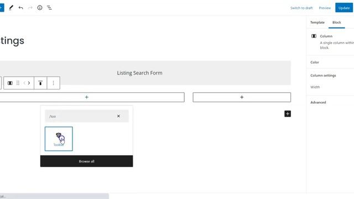Preview the page
The height and width of the screenshot is (199, 354).
[325, 8]
